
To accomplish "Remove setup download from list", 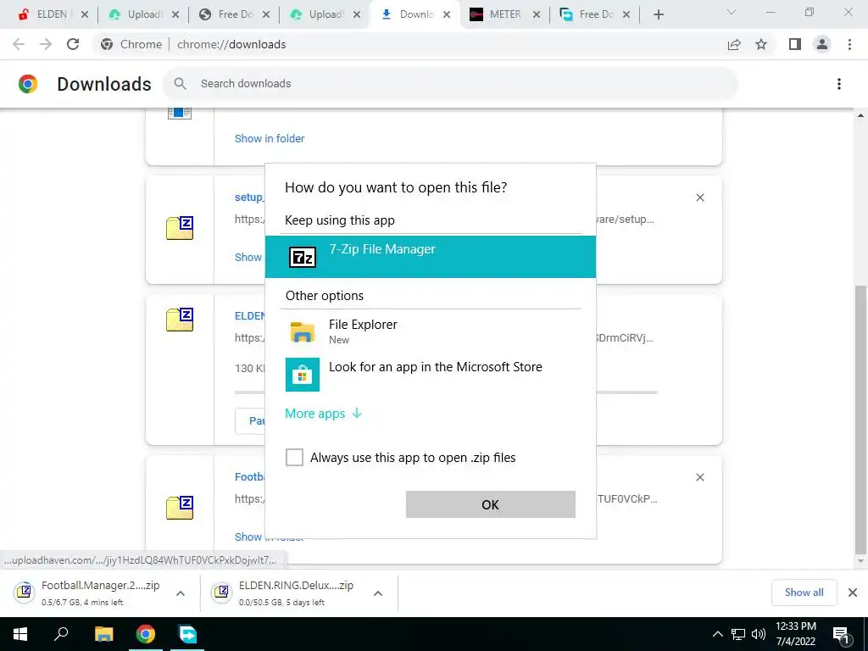I will 699,198.
